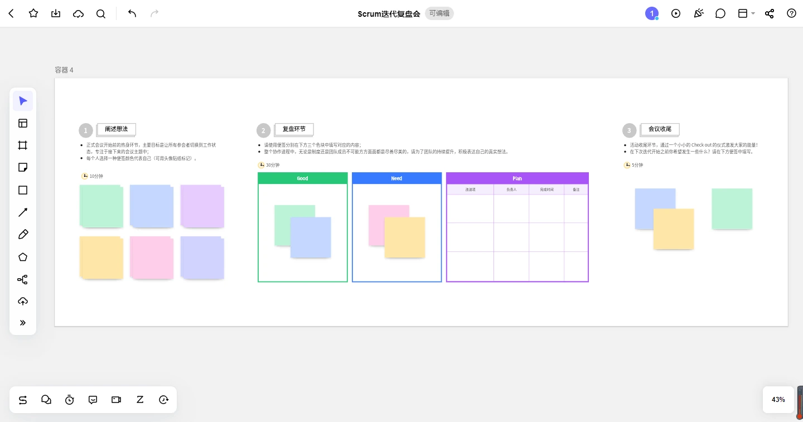Select the 容器 4 frame label
The width and height of the screenshot is (803, 422).
[x=64, y=70]
